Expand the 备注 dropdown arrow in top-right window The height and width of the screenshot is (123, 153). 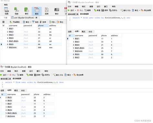tap(140, 10)
